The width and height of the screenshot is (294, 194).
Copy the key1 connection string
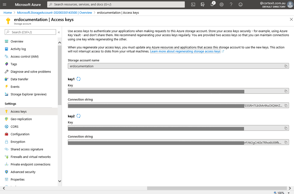point(286,105)
